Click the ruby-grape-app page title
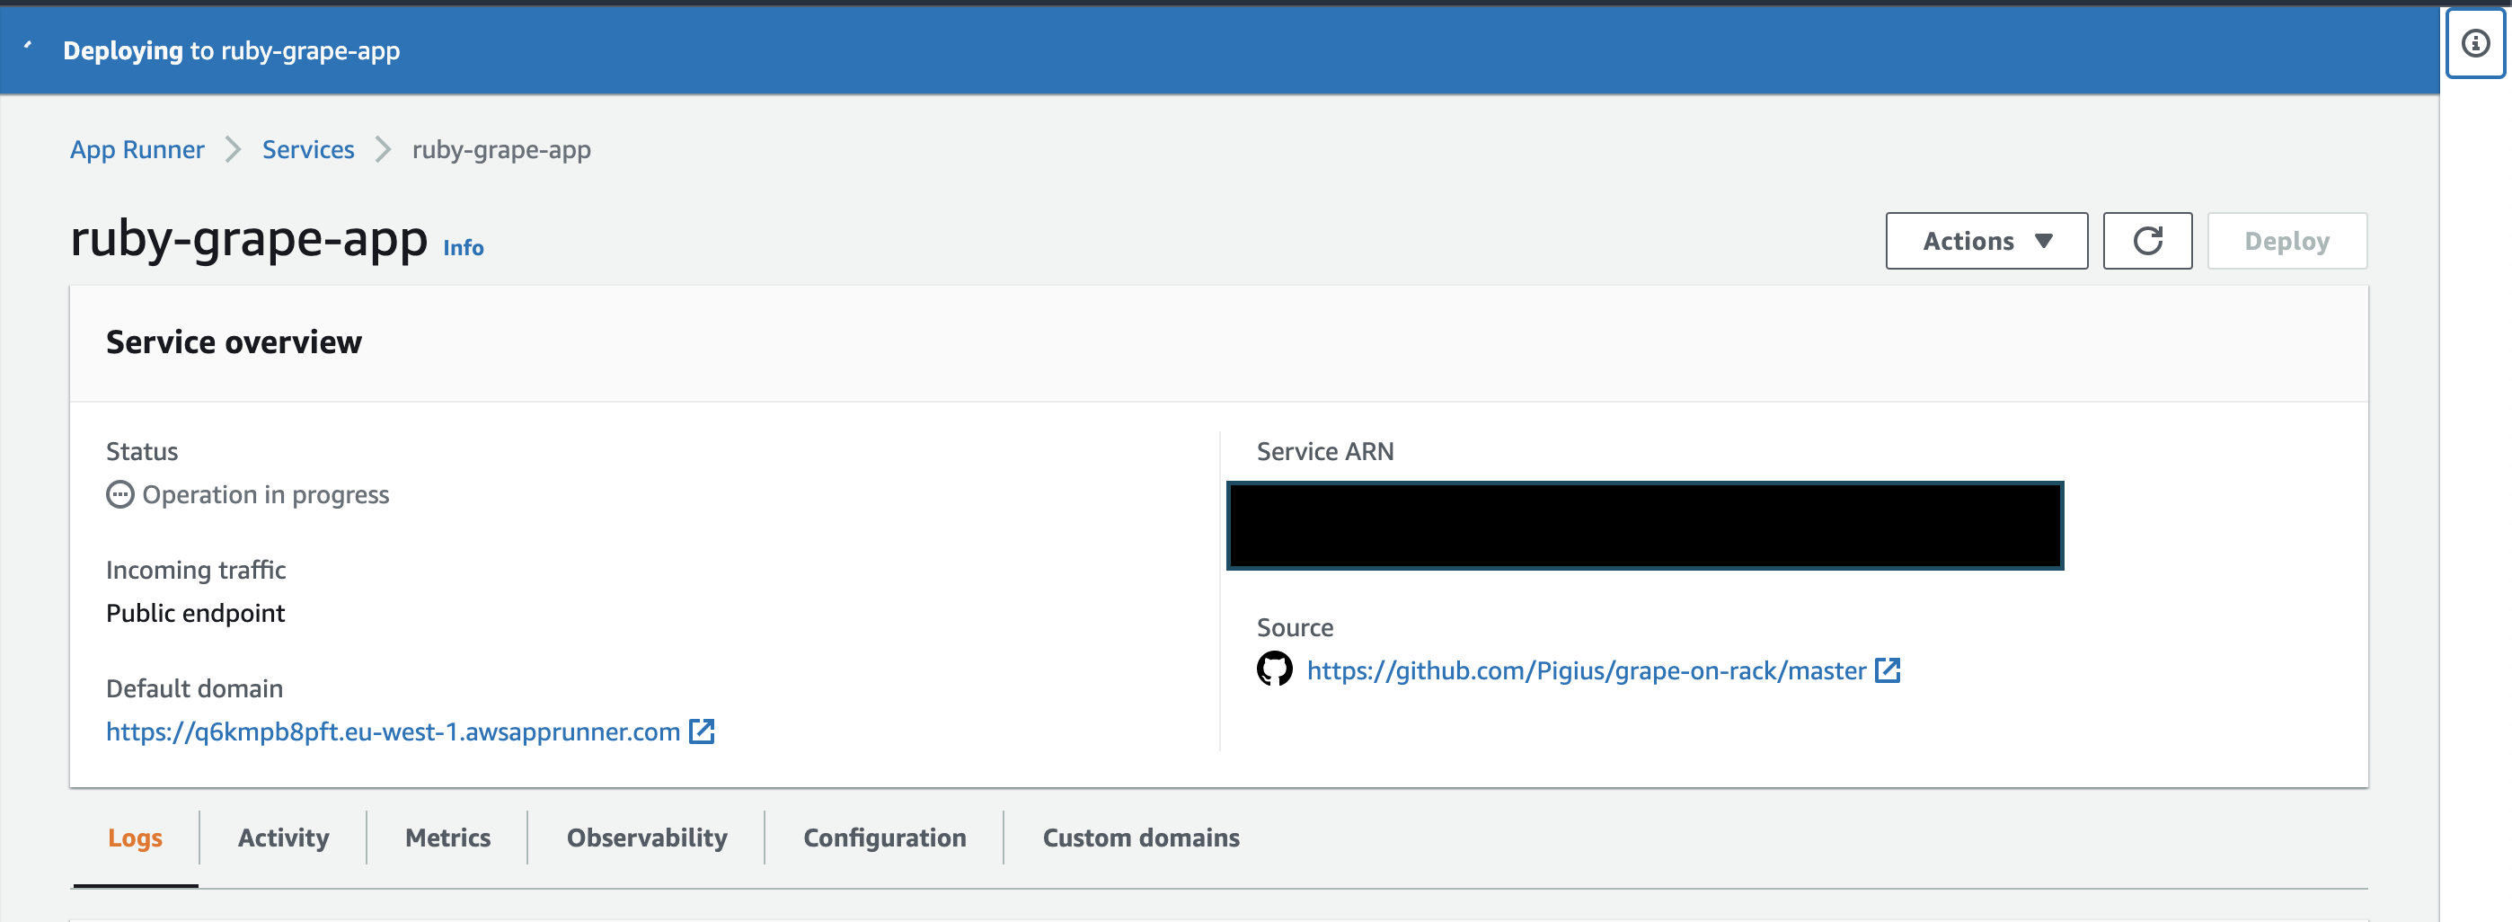The width and height of the screenshot is (2512, 922). [x=249, y=239]
